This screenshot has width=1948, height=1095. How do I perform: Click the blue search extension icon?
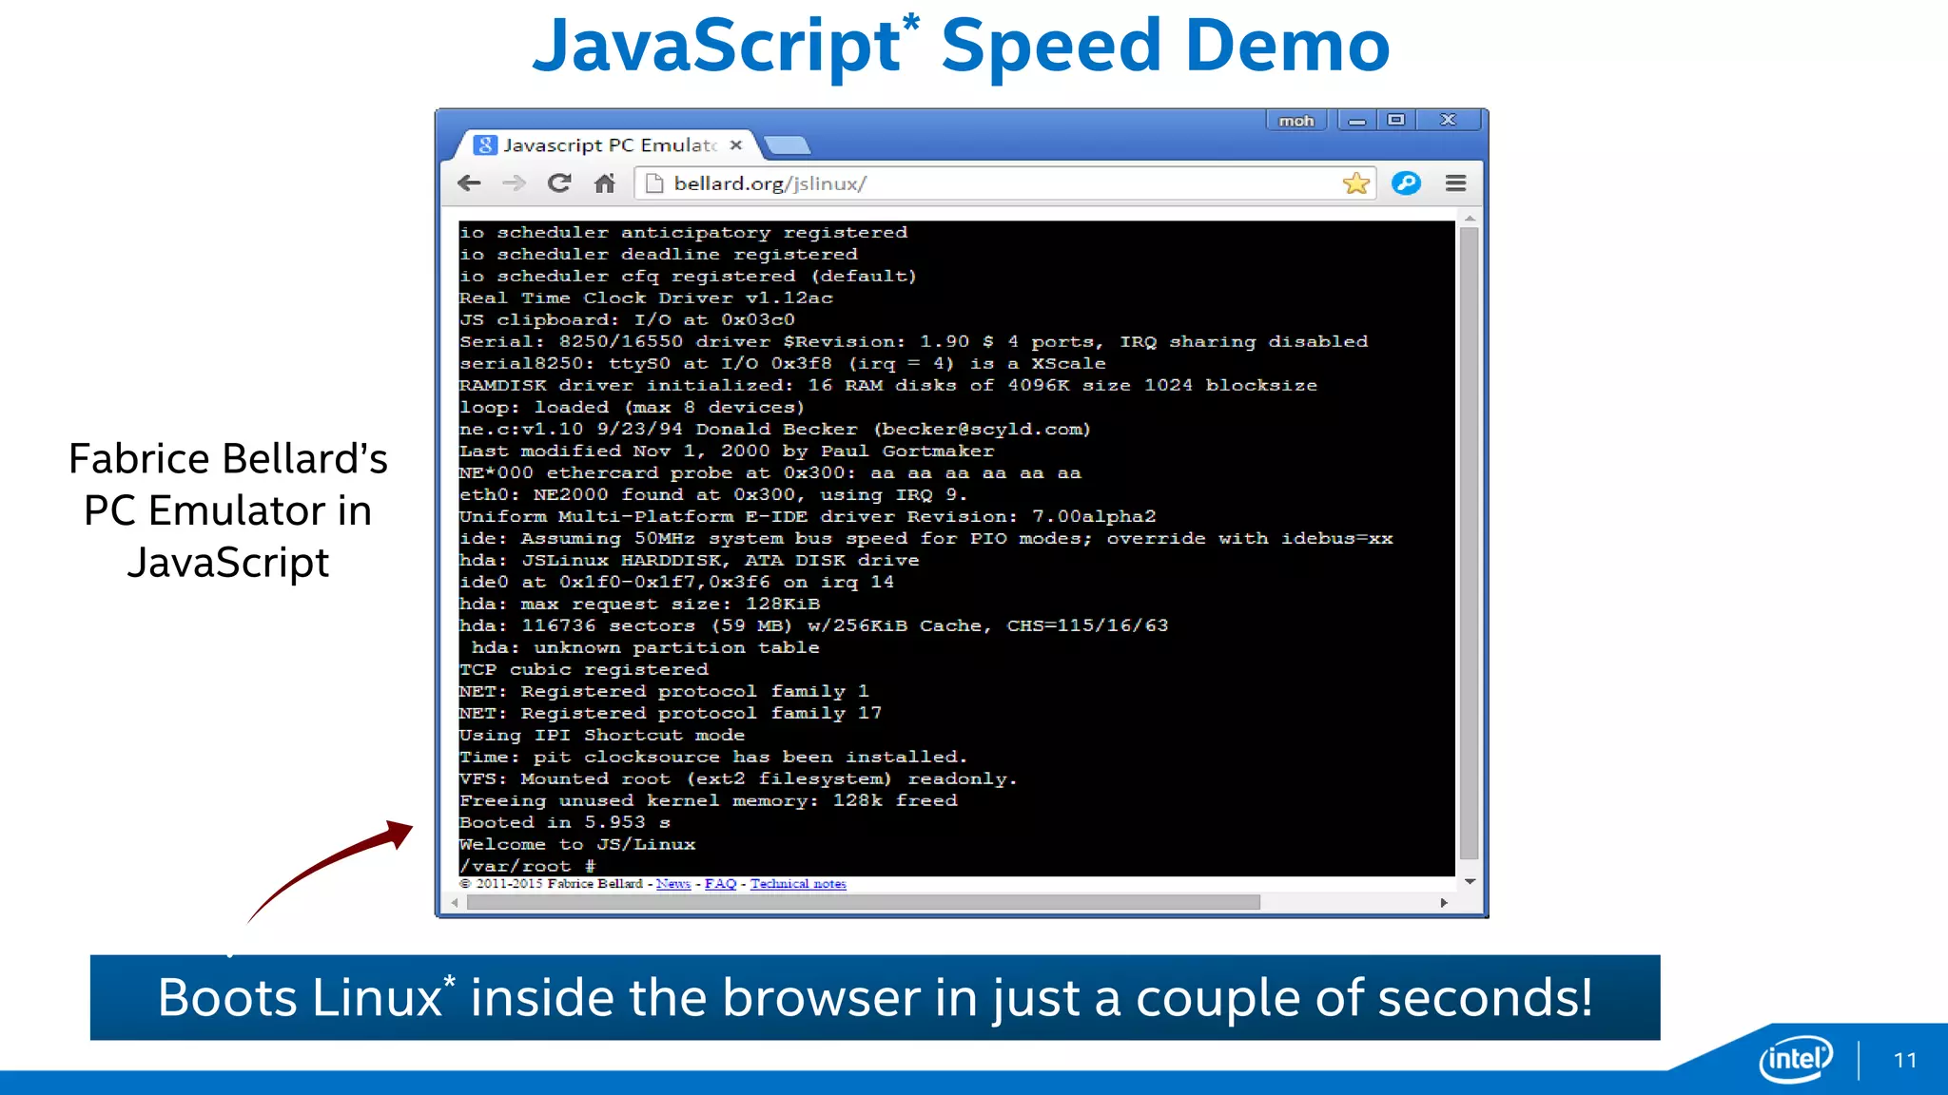pos(1406,183)
